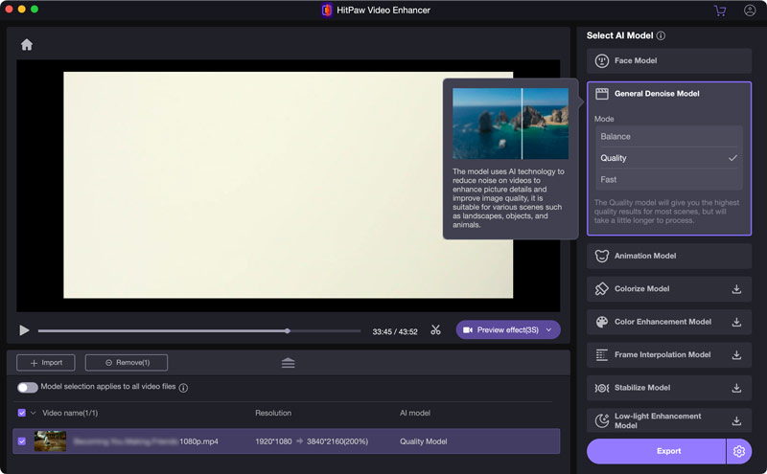Click the scissors cut icon
Image resolution: width=767 pixels, height=474 pixels.
pyautogui.click(x=435, y=330)
